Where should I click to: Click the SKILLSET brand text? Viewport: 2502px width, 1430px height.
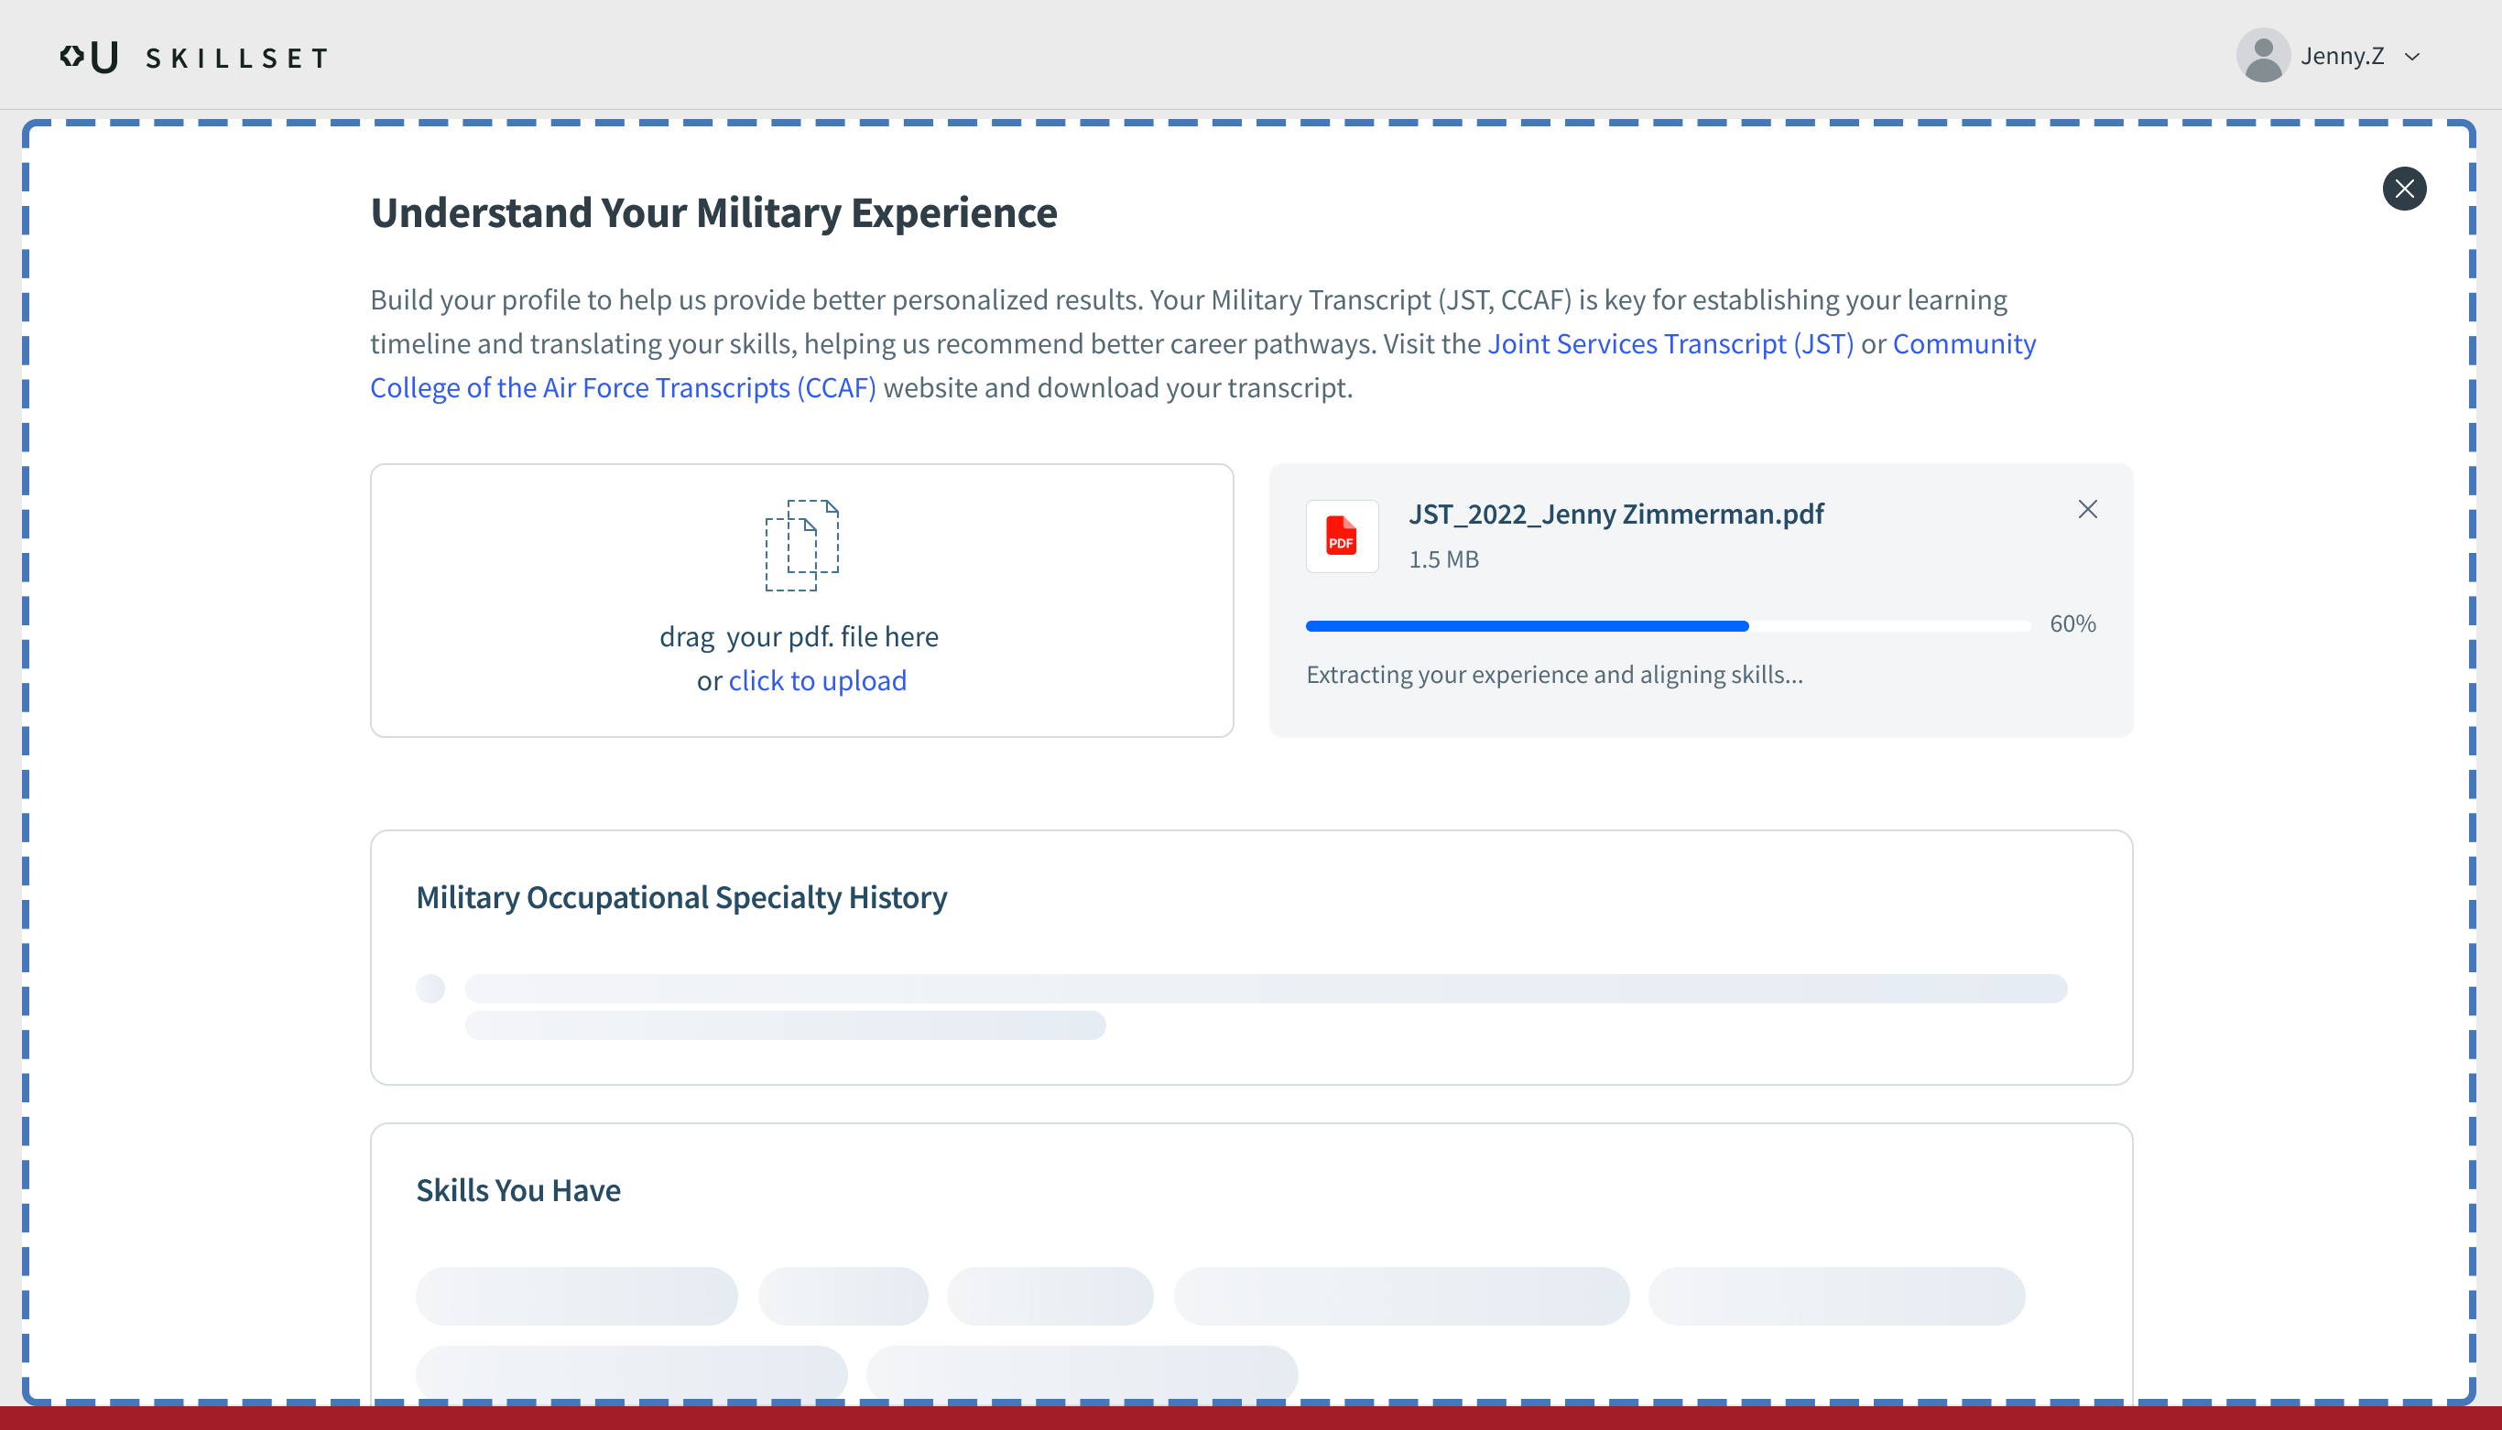237,59
